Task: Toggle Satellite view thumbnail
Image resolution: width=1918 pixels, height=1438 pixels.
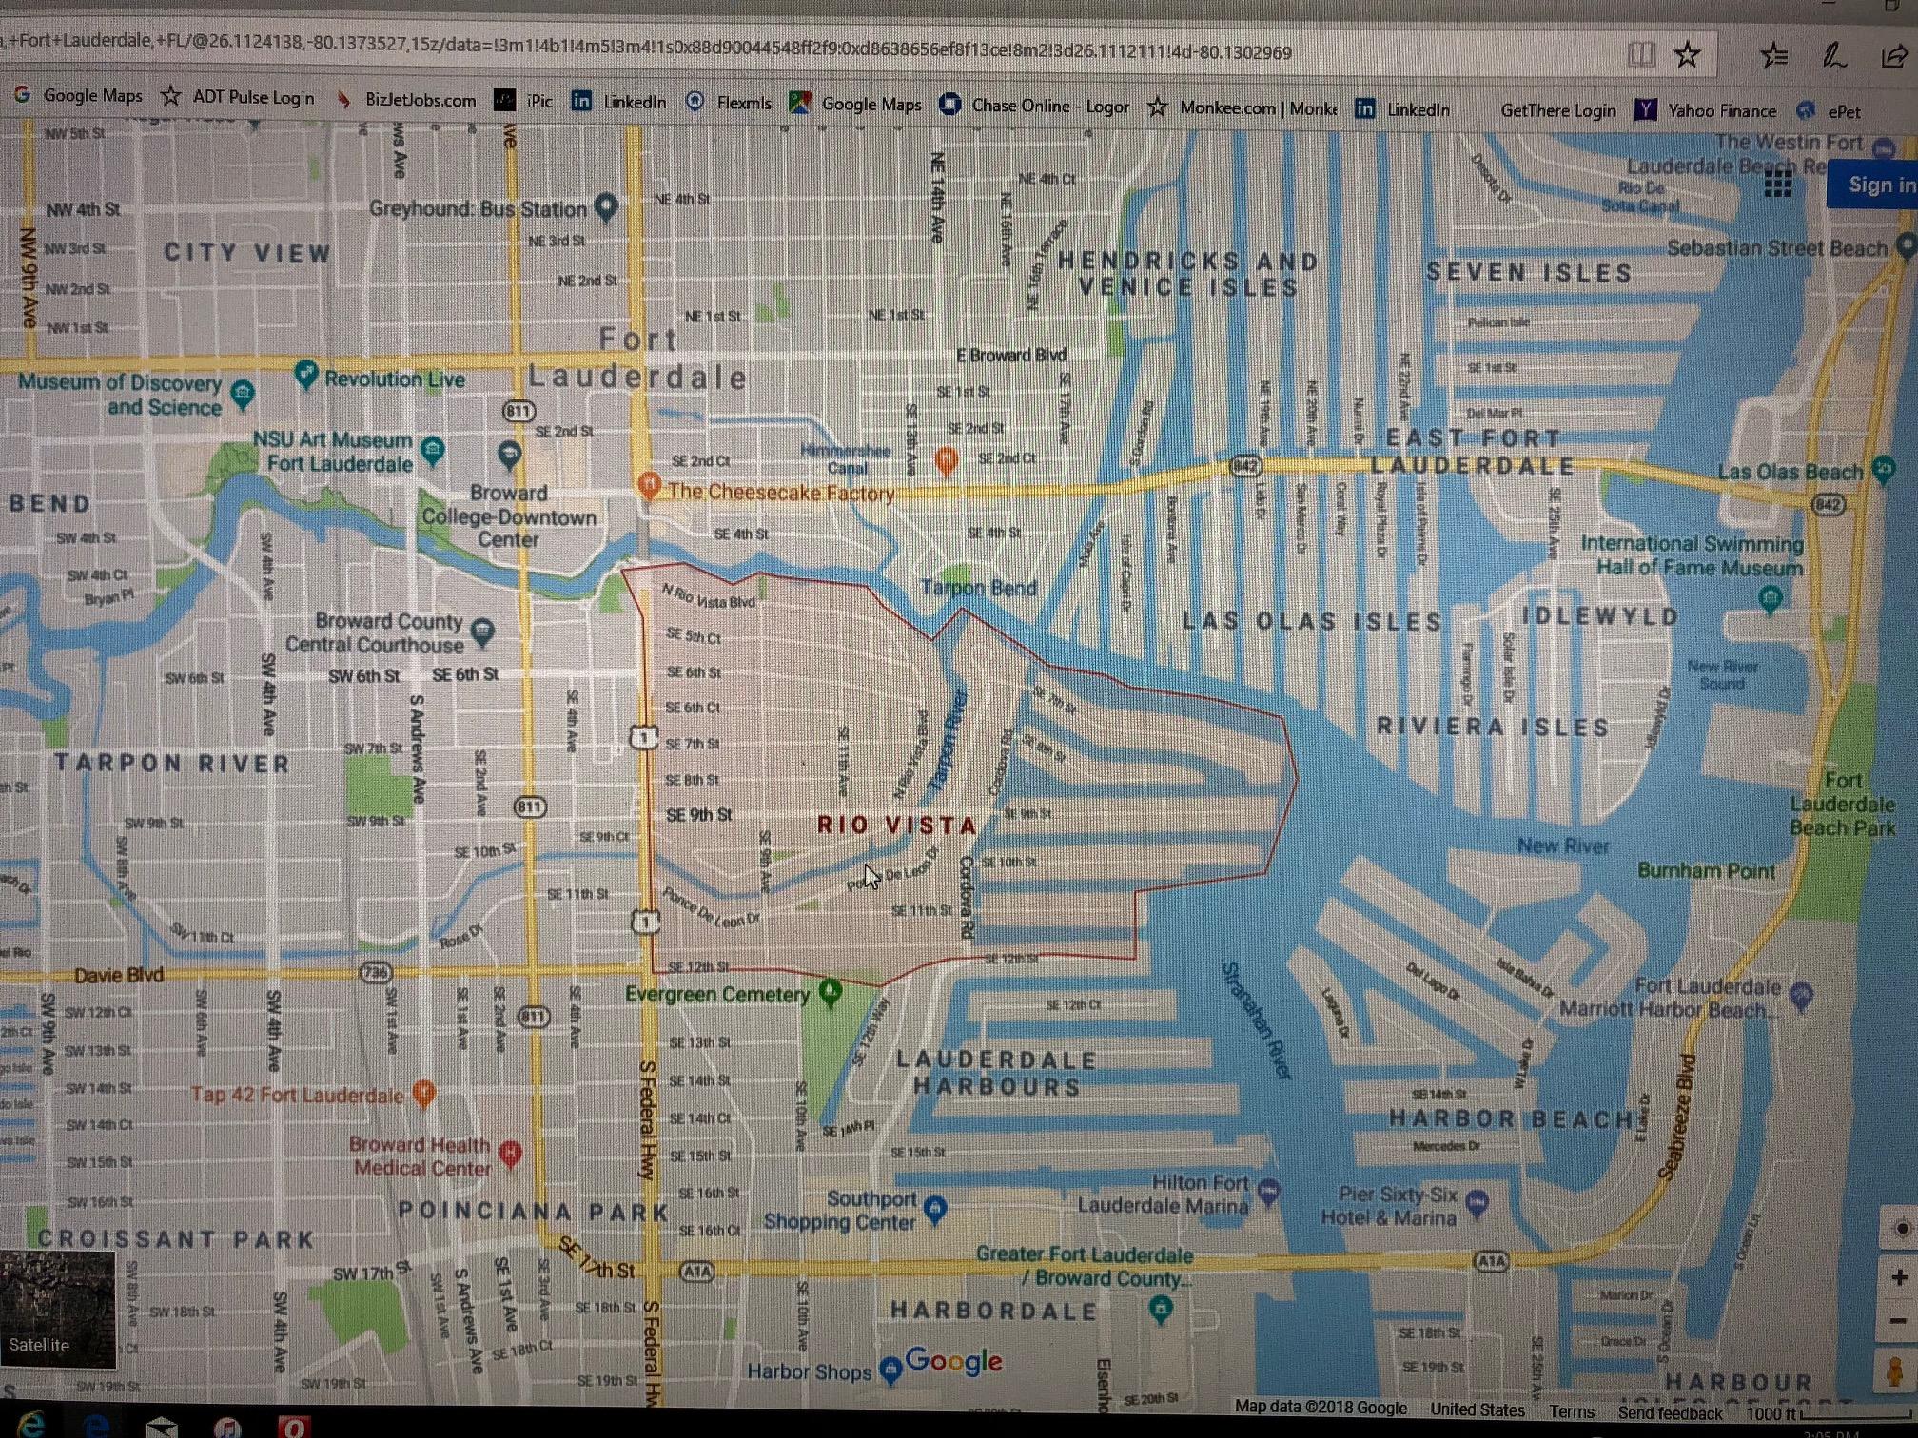Action: coord(57,1309)
